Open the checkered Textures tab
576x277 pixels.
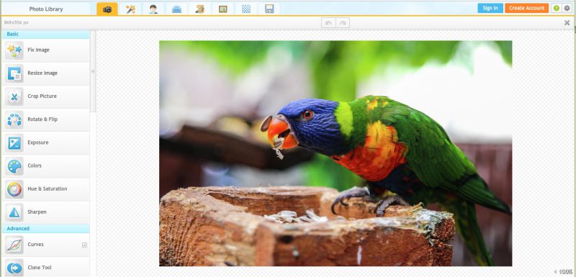click(246, 9)
